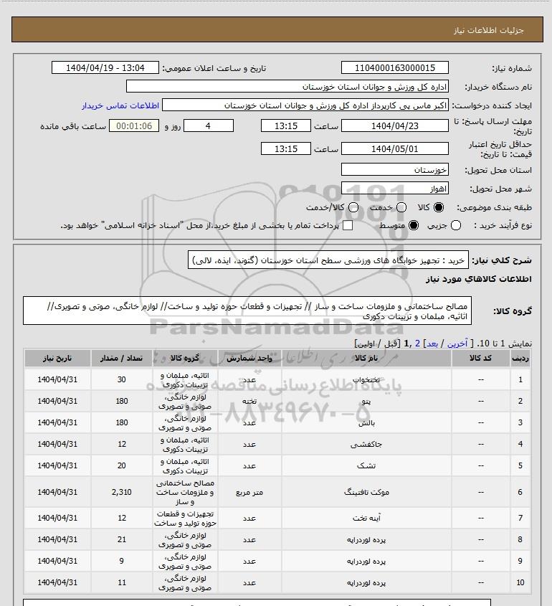Click the بالش item name in row 3
Image resolution: width=552 pixels, height=606 pixels.
[x=366, y=423]
